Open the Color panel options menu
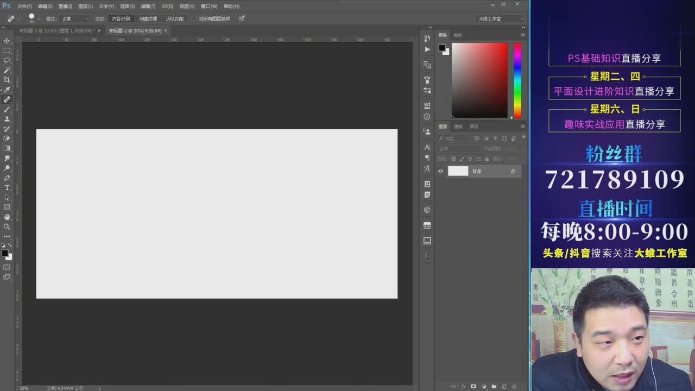 (523, 35)
